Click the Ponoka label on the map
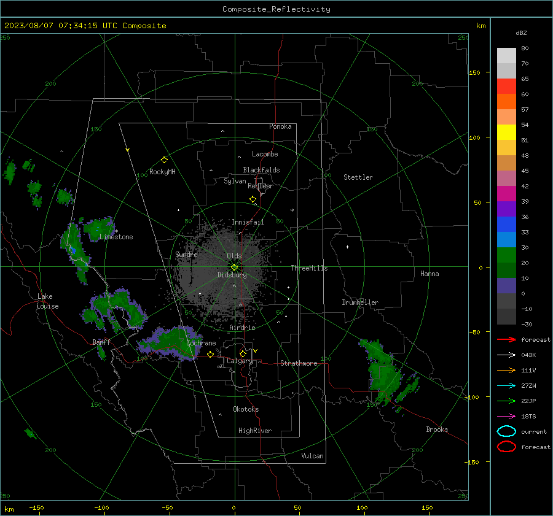The height and width of the screenshot is (516, 553). tap(280, 126)
